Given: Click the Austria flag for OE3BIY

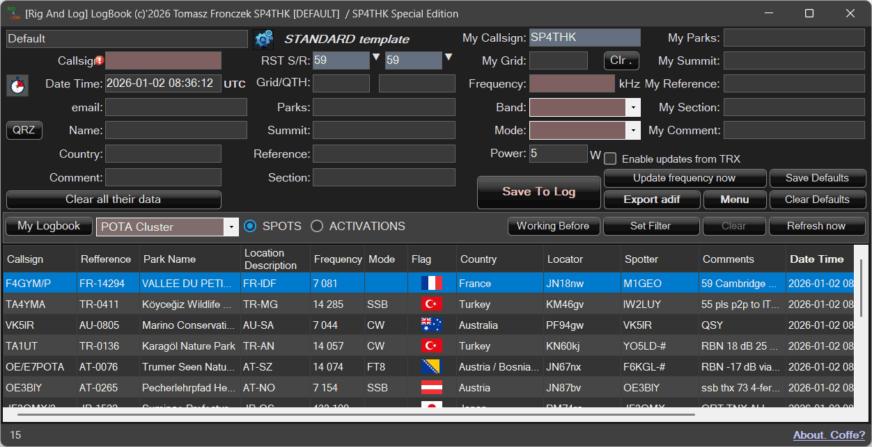Looking at the screenshot, I should 432,388.
